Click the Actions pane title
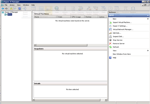Screen dimensions: 150x104 point(112,12)
